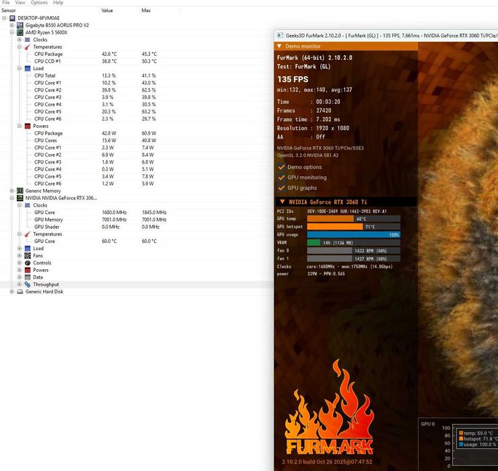Image resolution: width=498 pixels, height=471 pixels.
Task: Expand the GPU Fans tree node
Action: pyautogui.click(x=20, y=256)
